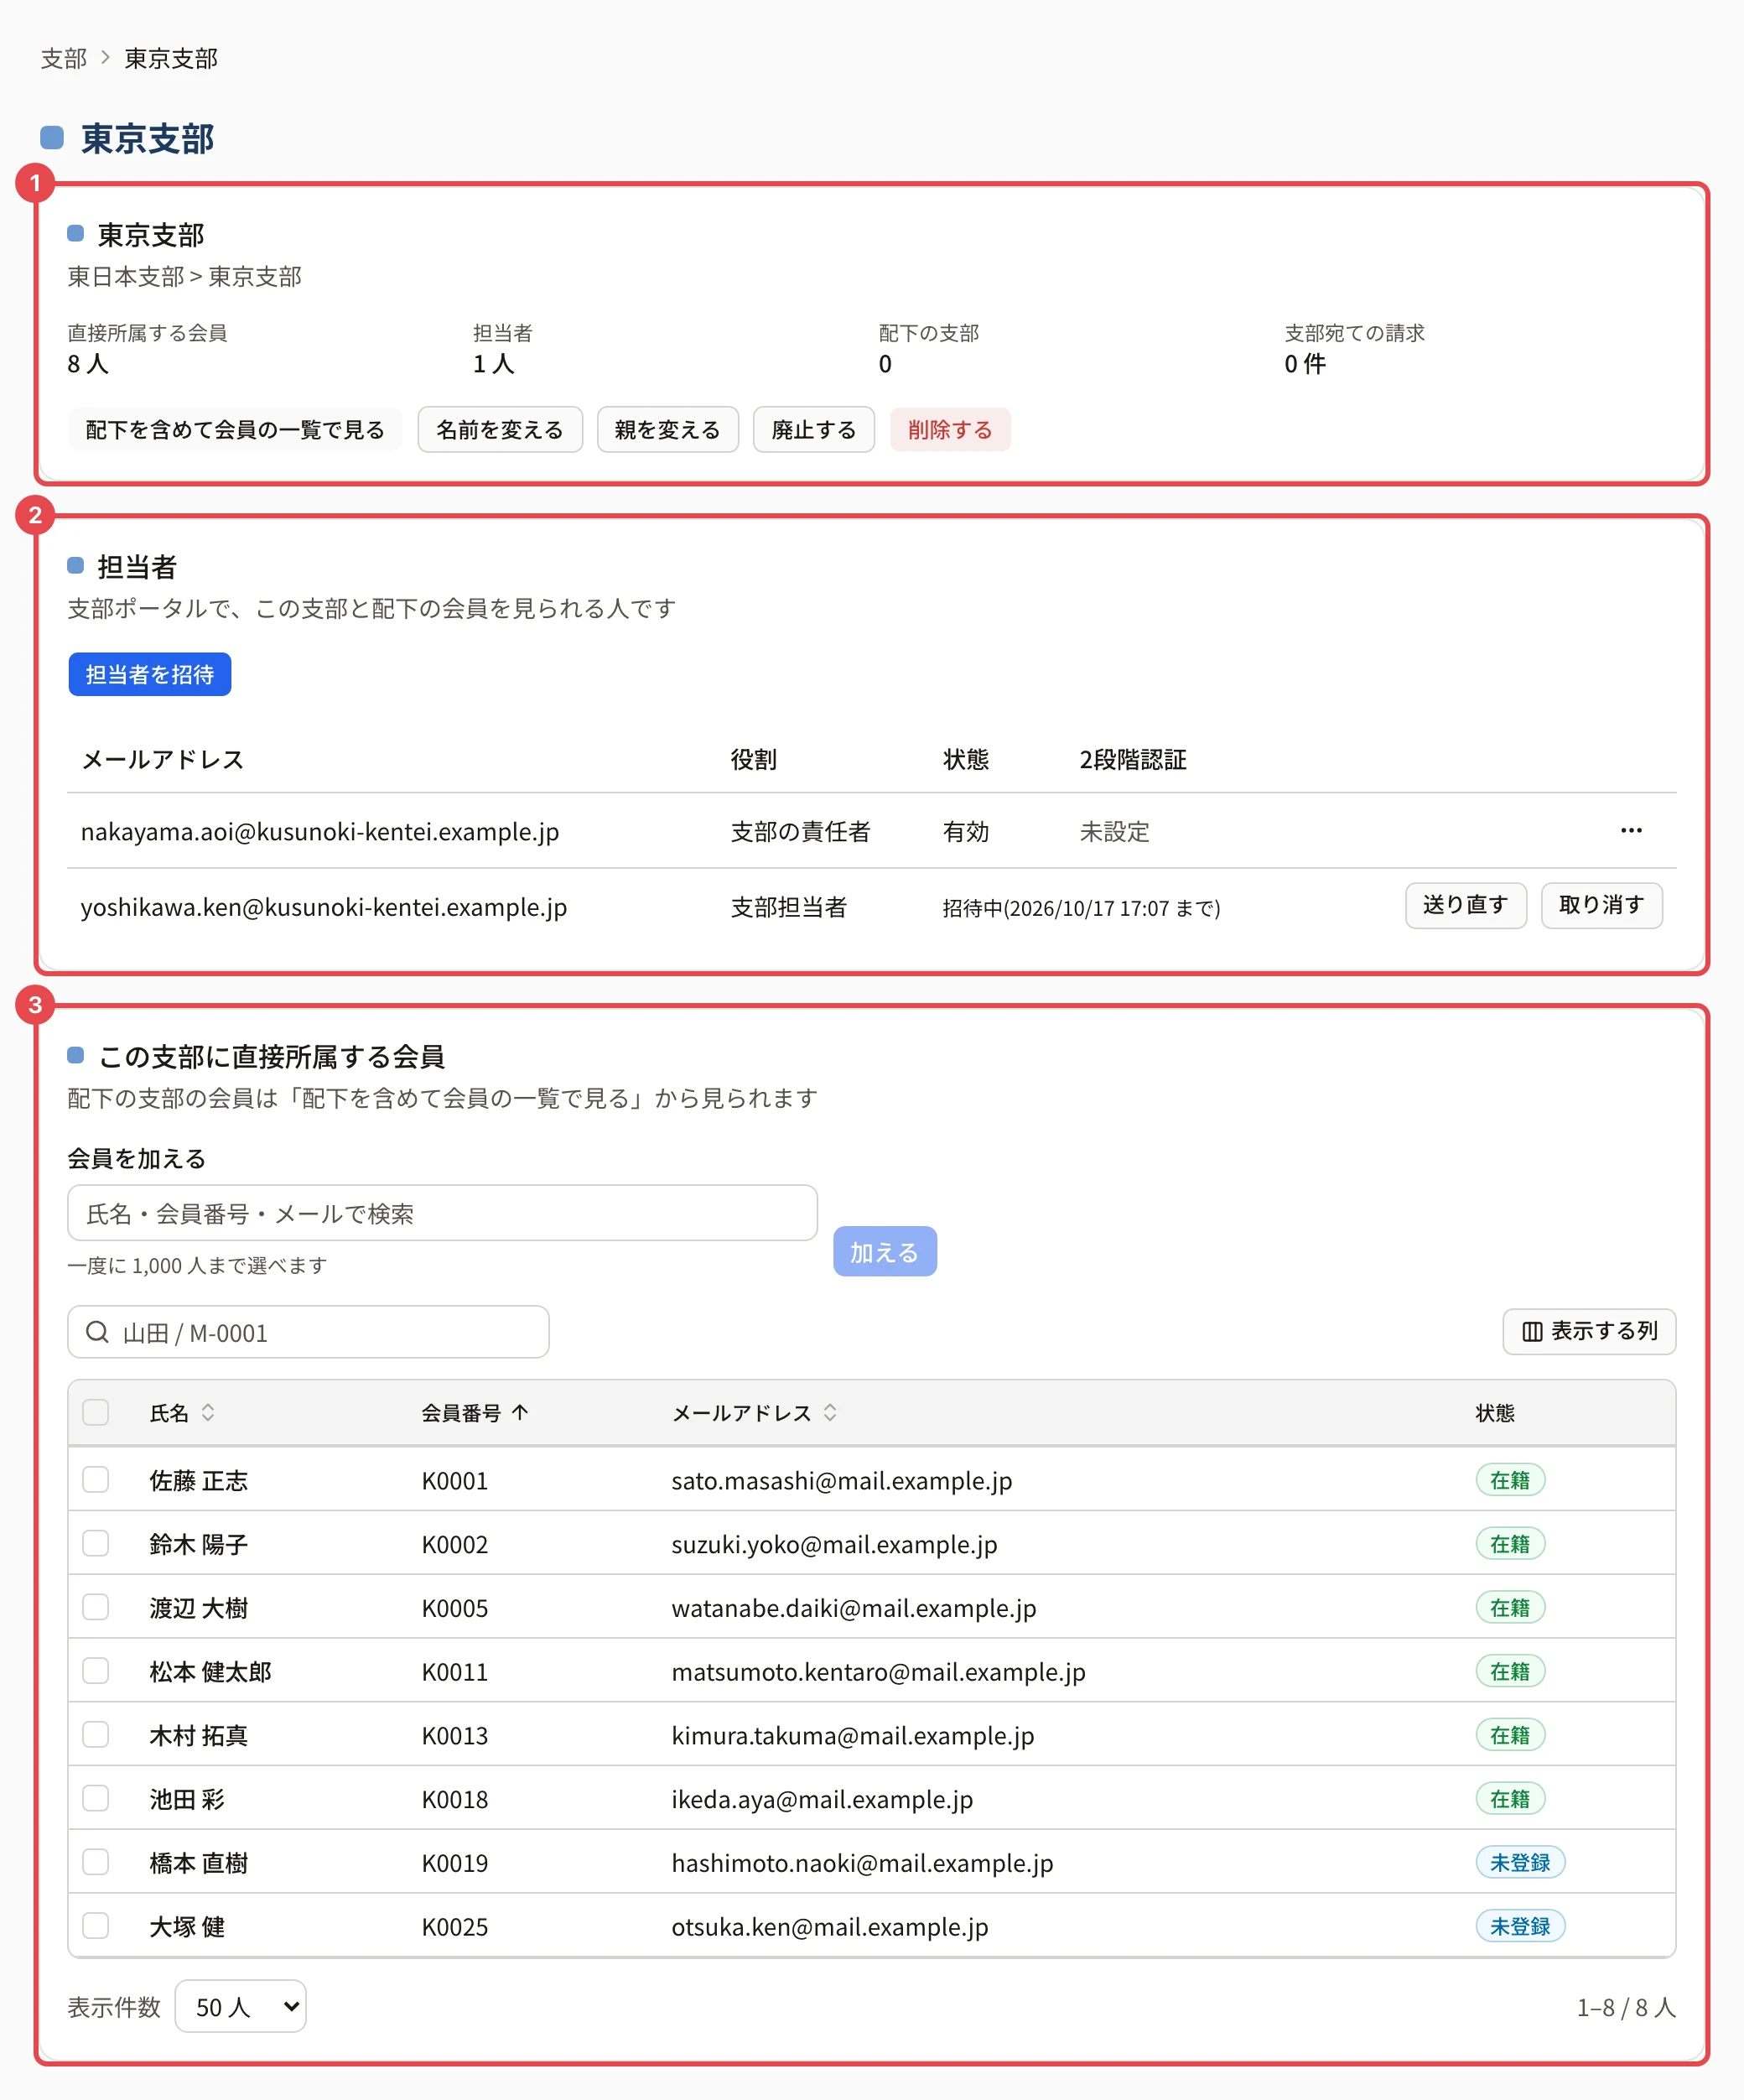Click the 加える add member button

click(x=885, y=1251)
